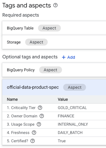
Task: Select the FINANCE value
Action: pyautogui.click(x=66, y=116)
